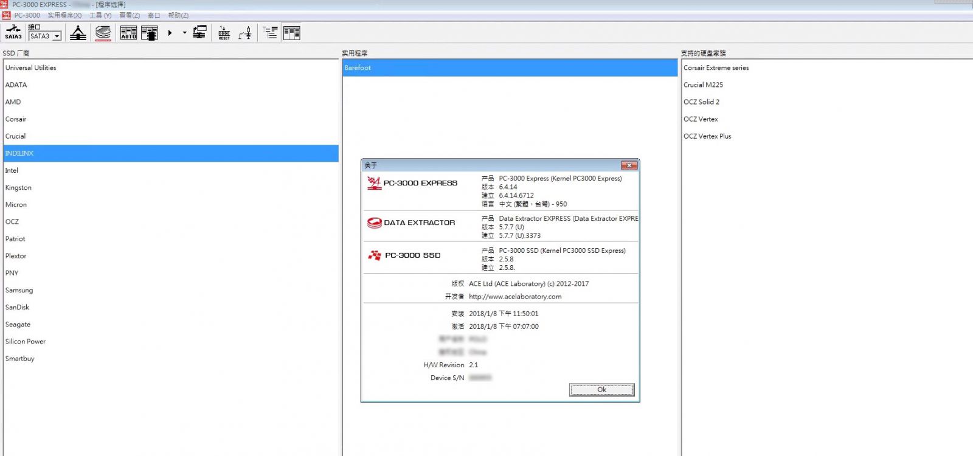Screen dimensions: 973x456
Task: Click the small red icon beside PC-3000 menu
Action: click(x=6, y=15)
